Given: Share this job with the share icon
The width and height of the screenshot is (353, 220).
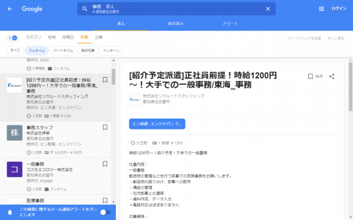Looking at the screenshot, I should 332,76.
